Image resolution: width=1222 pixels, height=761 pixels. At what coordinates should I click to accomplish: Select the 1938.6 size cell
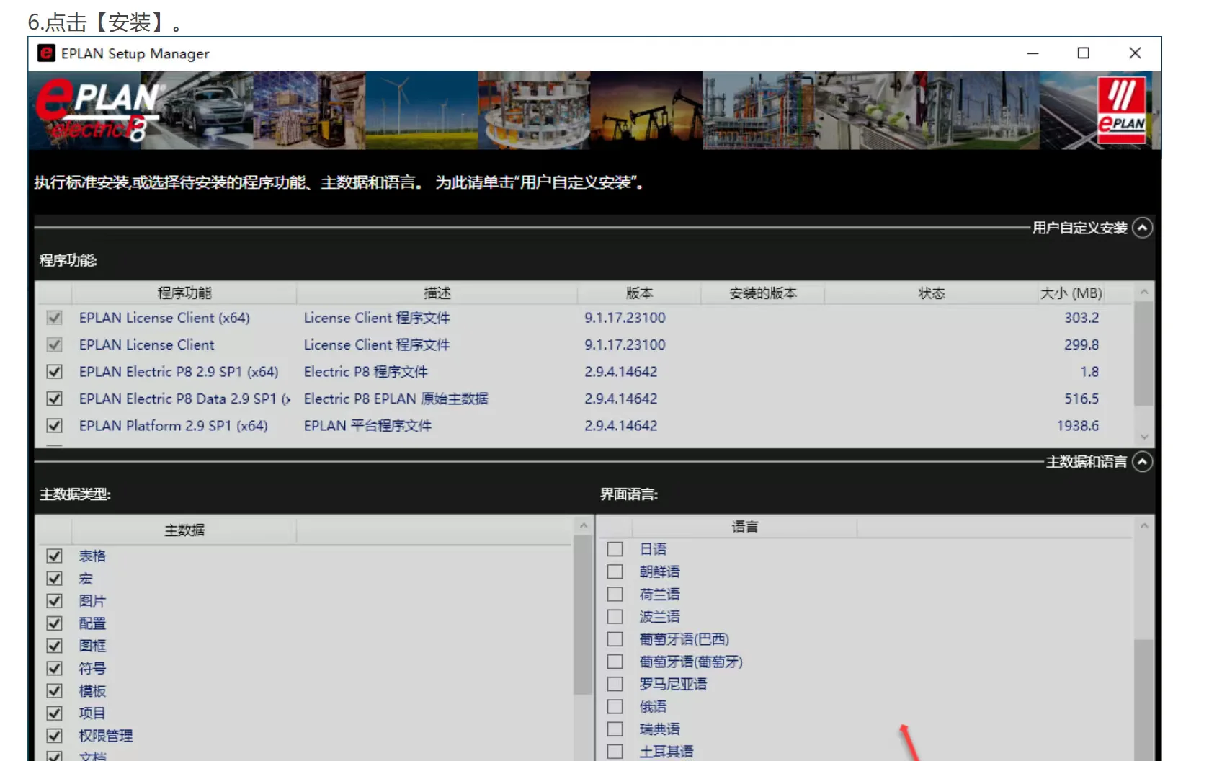(x=1078, y=426)
